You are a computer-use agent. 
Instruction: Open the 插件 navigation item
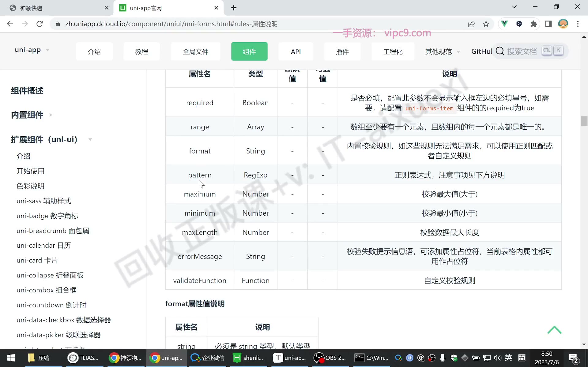point(342,51)
